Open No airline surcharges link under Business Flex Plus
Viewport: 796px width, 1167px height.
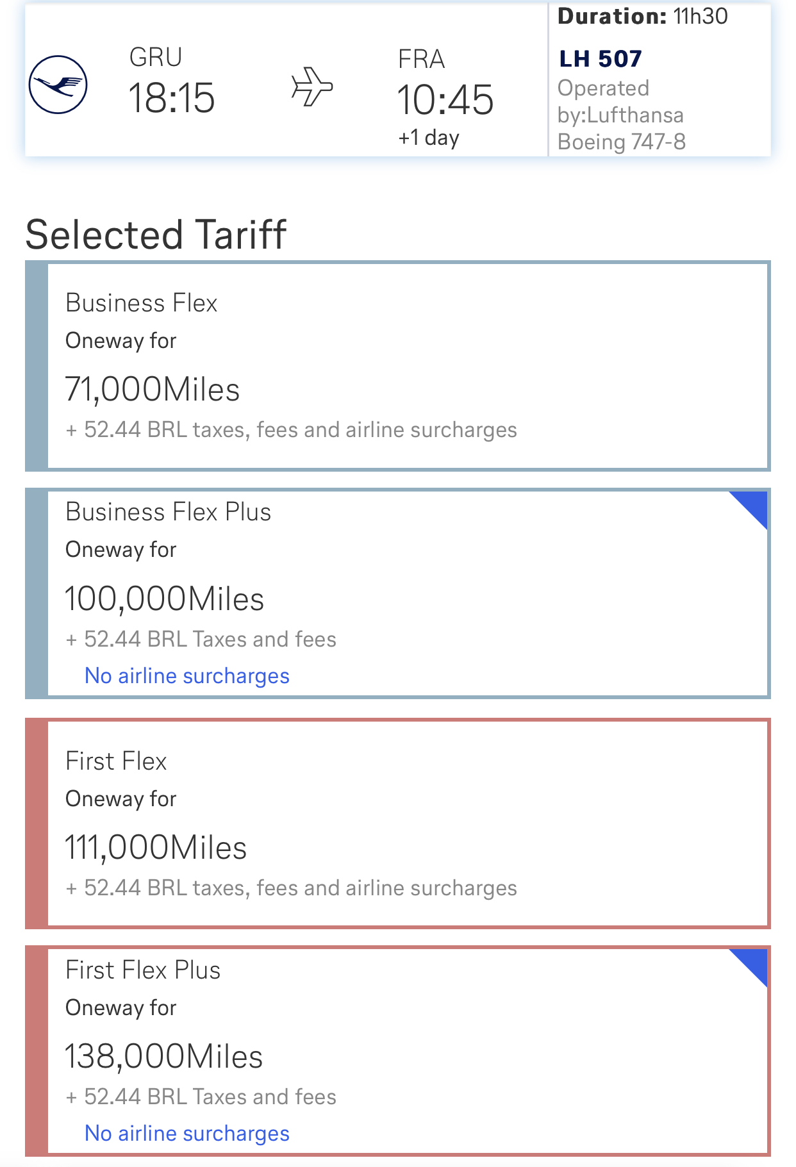(x=187, y=676)
